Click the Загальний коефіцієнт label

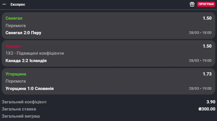click(x=24, y=102)
